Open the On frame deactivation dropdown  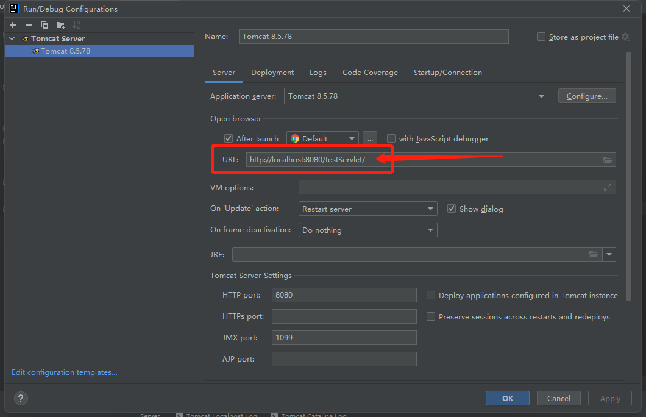click(x=367, y=230)
